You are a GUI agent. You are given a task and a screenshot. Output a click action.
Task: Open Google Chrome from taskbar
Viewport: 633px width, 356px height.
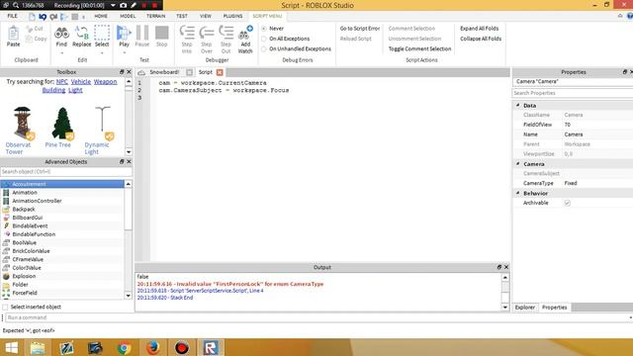124,347
